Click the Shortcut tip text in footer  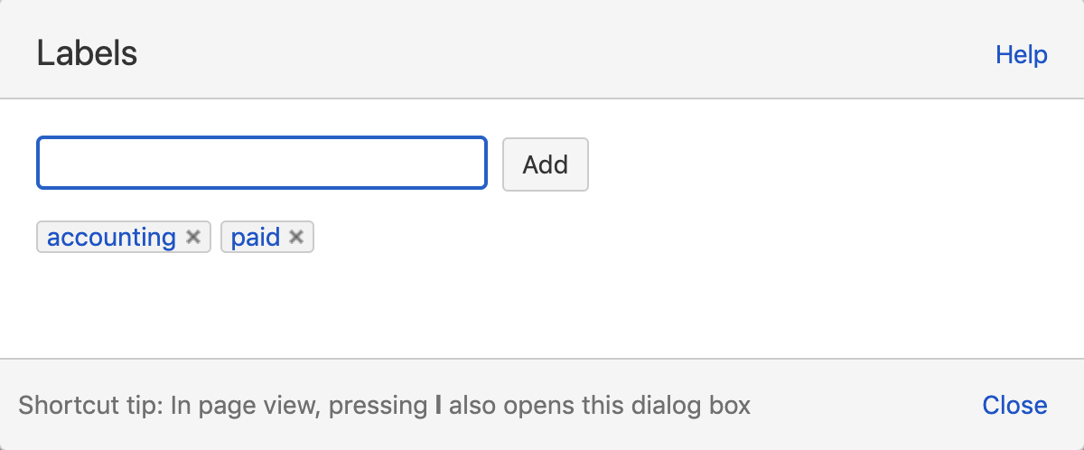click(x=385, y=405)
